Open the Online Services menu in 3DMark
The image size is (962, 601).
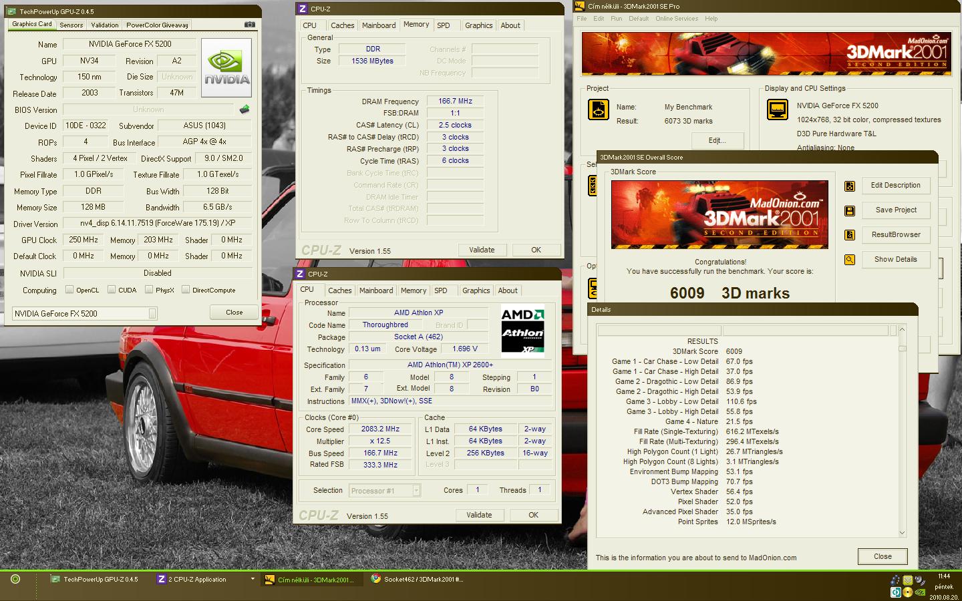(676, 19)
